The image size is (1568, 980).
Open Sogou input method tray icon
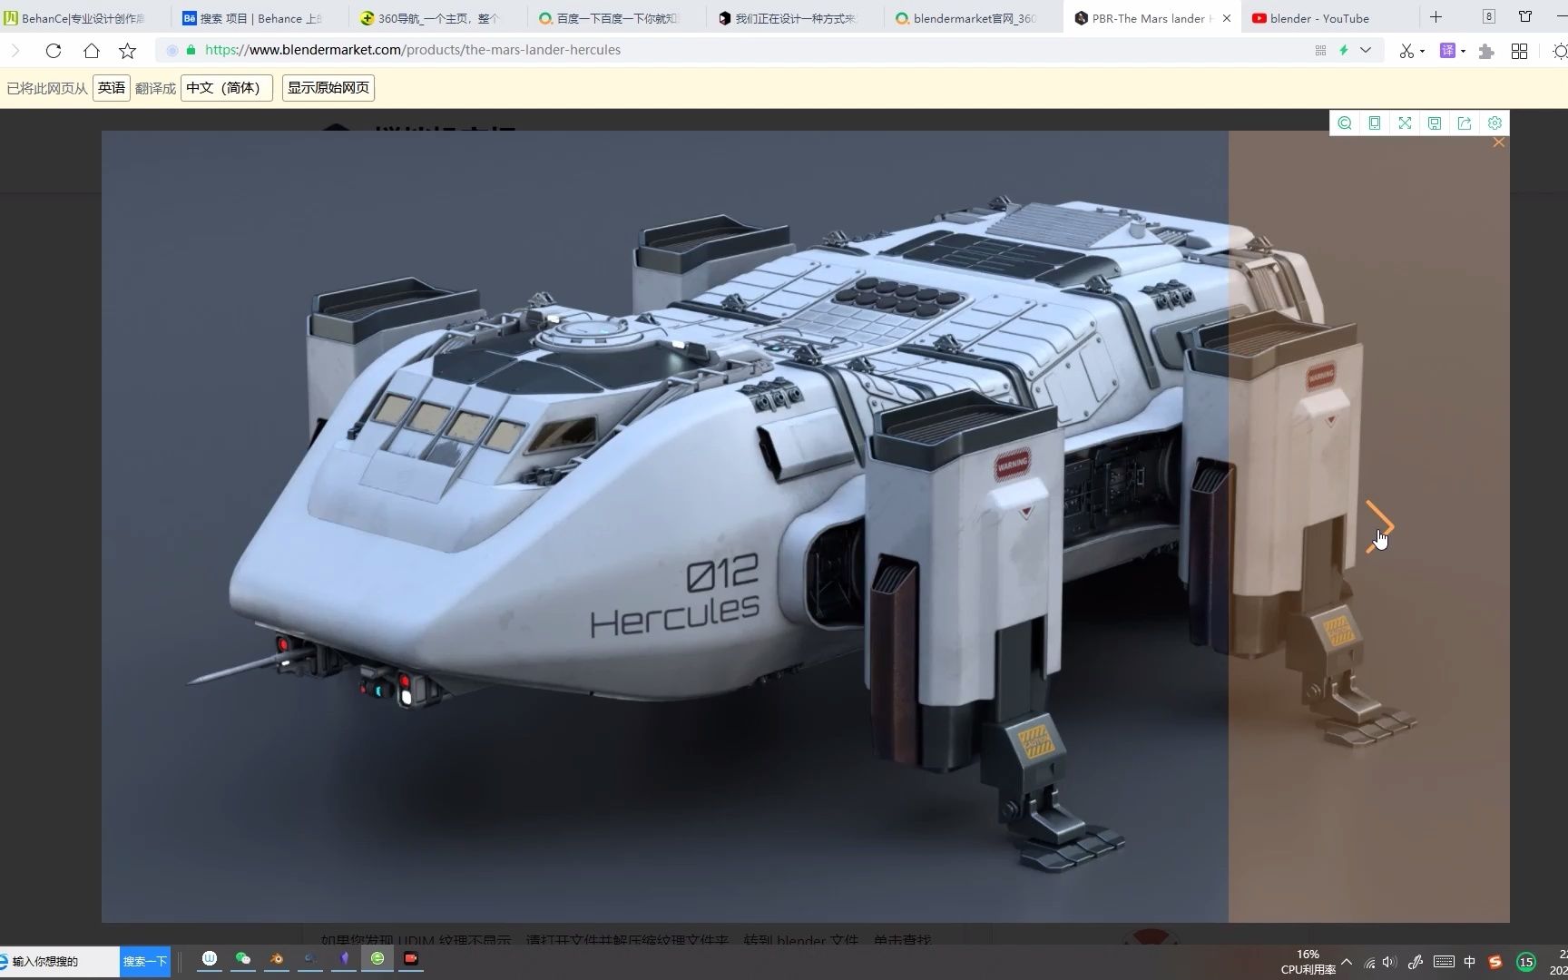(1495, 962)
